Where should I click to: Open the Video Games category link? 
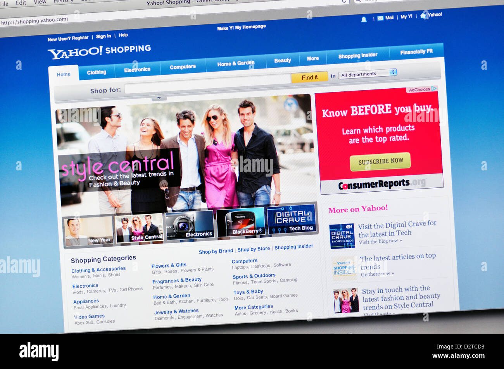click(x=90, y=316)
